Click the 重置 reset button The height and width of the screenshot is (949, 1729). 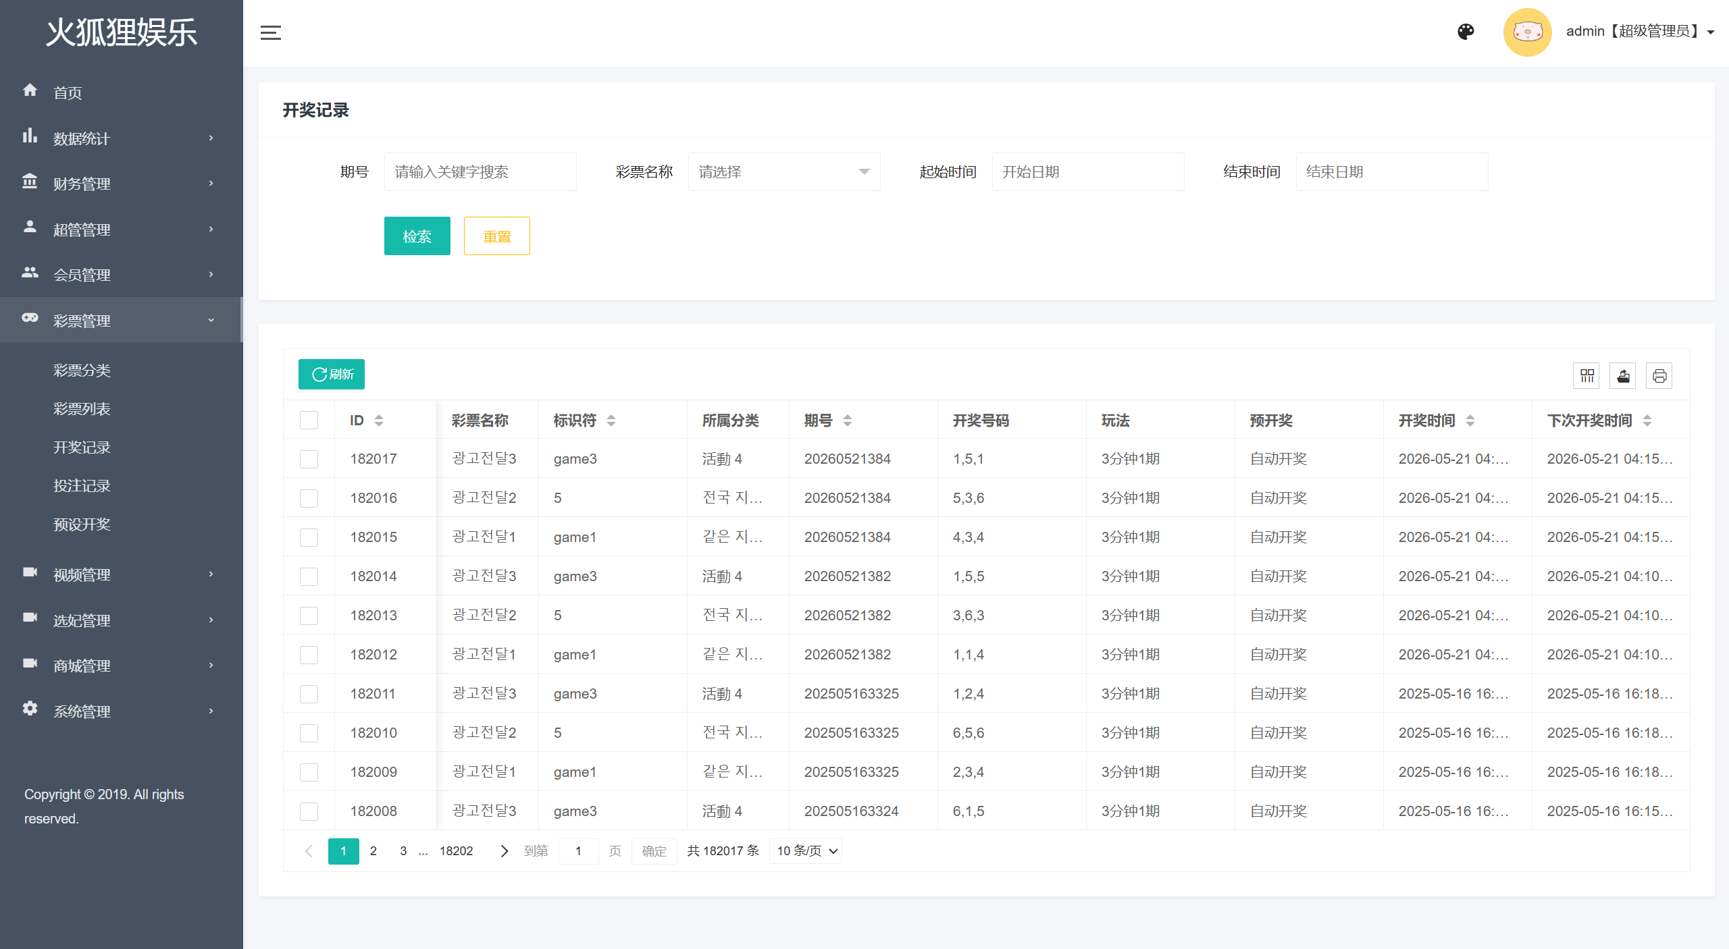coord(496,236)
